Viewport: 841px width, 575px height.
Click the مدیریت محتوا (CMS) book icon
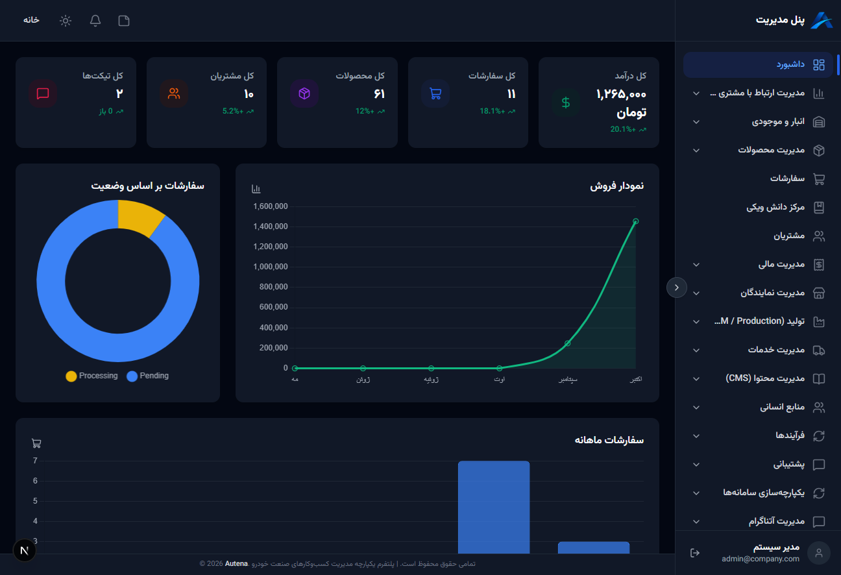[x=819, y=379]
